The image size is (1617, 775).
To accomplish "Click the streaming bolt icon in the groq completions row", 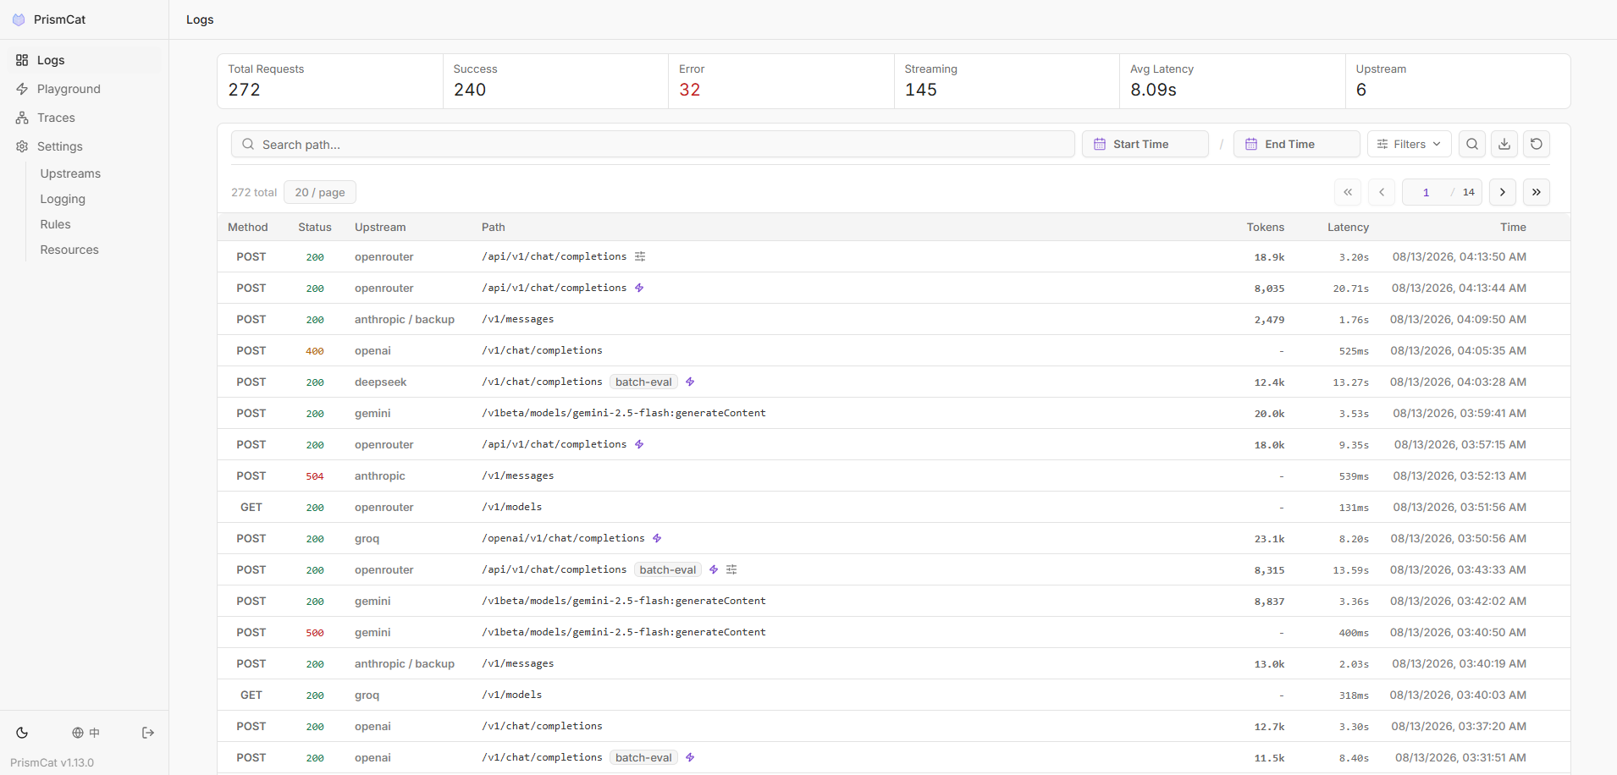I will point(657,538).
